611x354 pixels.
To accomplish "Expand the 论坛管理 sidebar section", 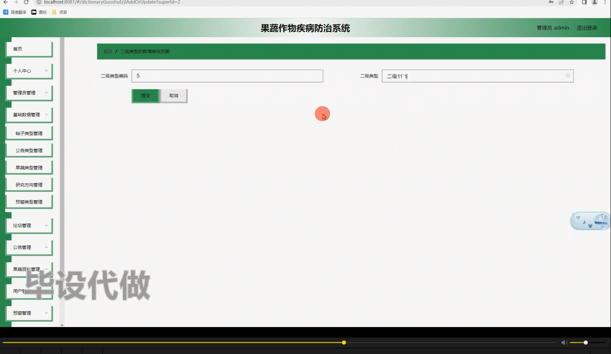I will tap(29, 225).
